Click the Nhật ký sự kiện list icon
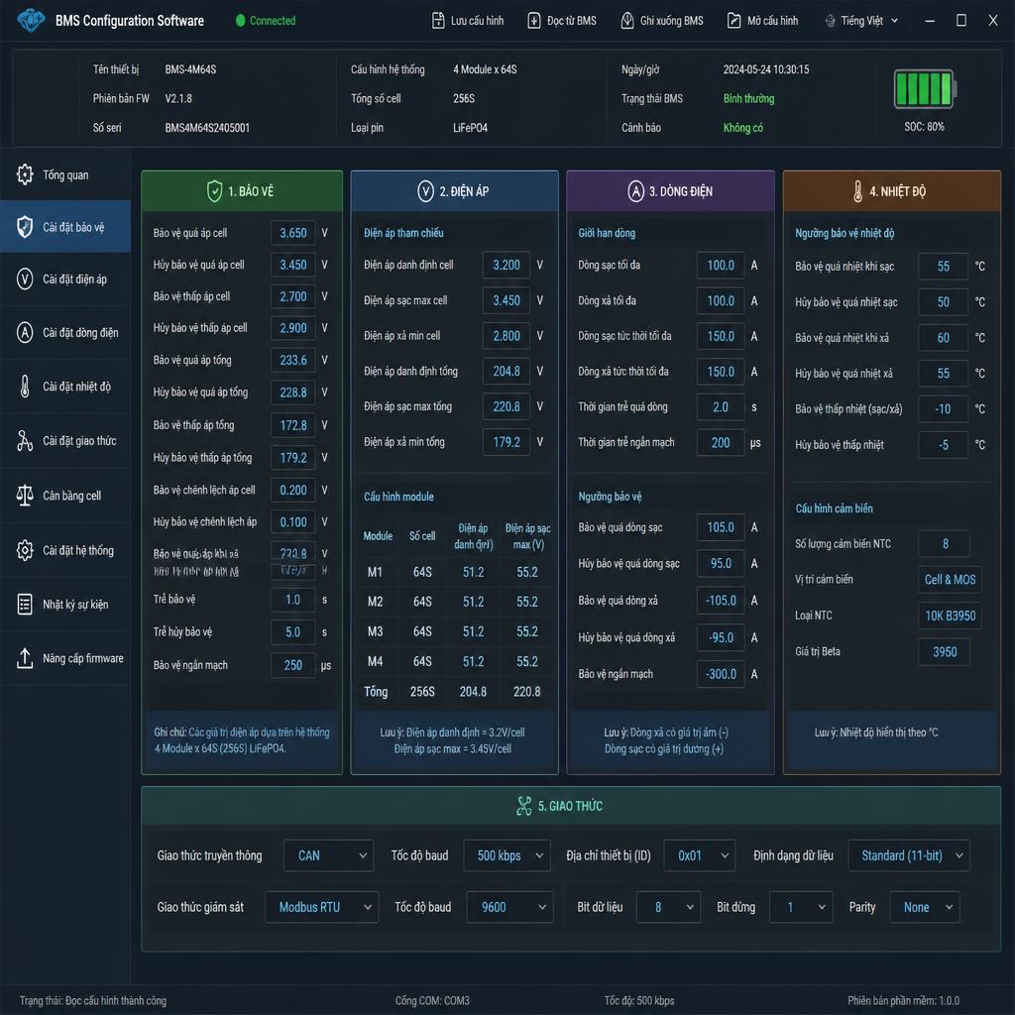 tap(25, 604)
